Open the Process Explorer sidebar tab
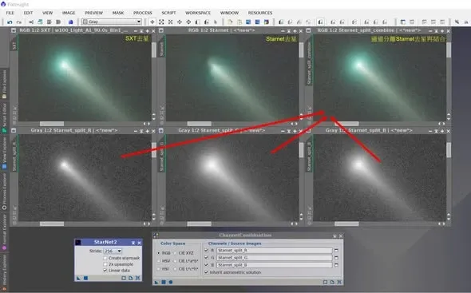The width and height of the screenshot is (471, 293). (x=4, y=191)
